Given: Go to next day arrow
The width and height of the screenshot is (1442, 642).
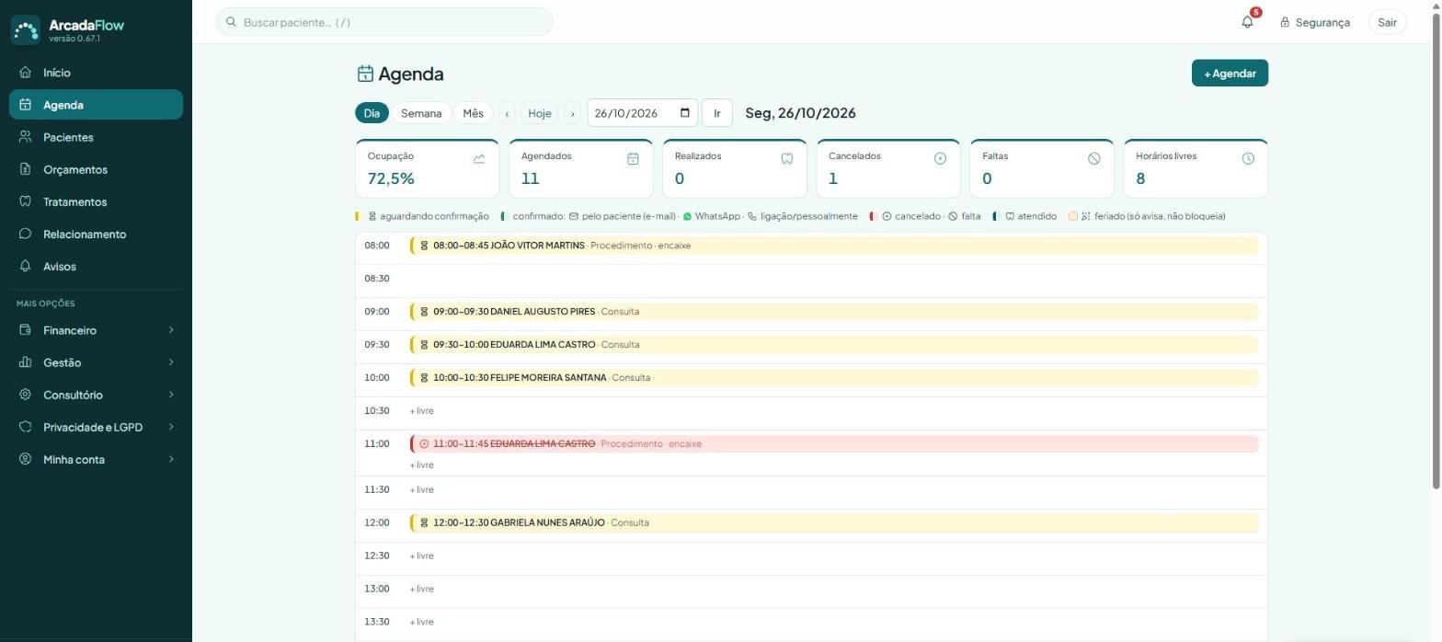Looking at the screenshot, I should [x=572, y=113].
